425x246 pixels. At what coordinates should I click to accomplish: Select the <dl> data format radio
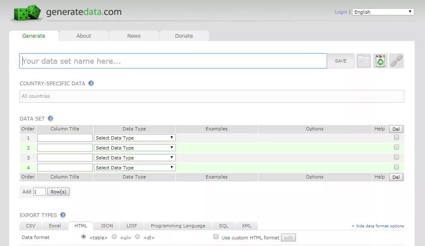tap(137, 237)
